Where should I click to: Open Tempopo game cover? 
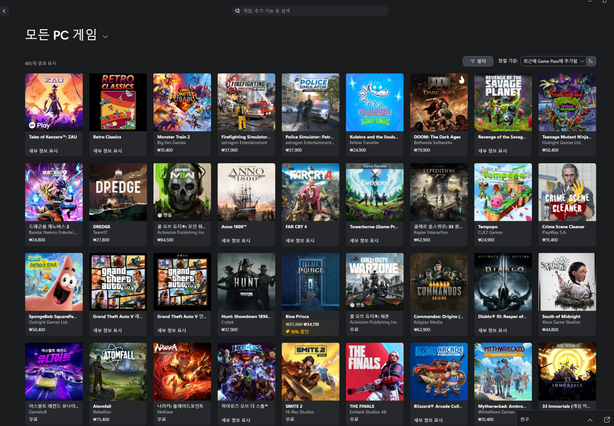(503, 192)
